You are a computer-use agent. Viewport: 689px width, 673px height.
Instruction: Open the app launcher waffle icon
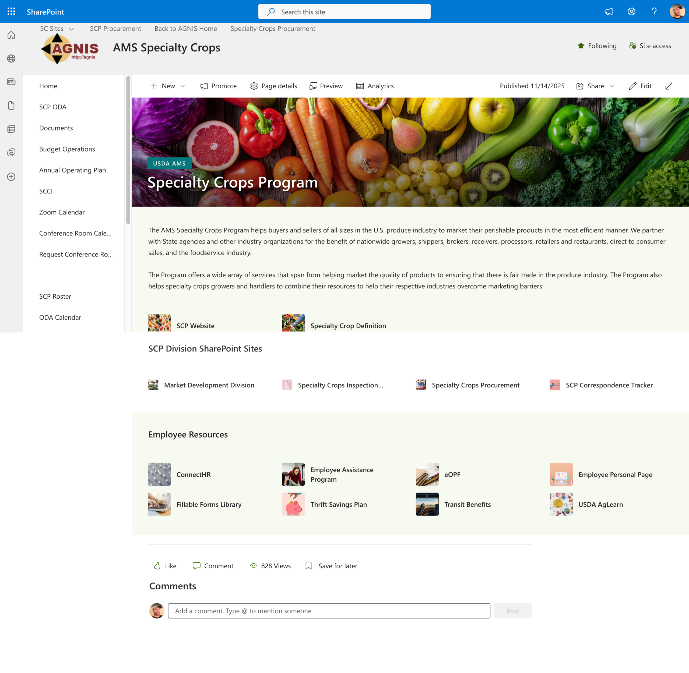[11, 12]
